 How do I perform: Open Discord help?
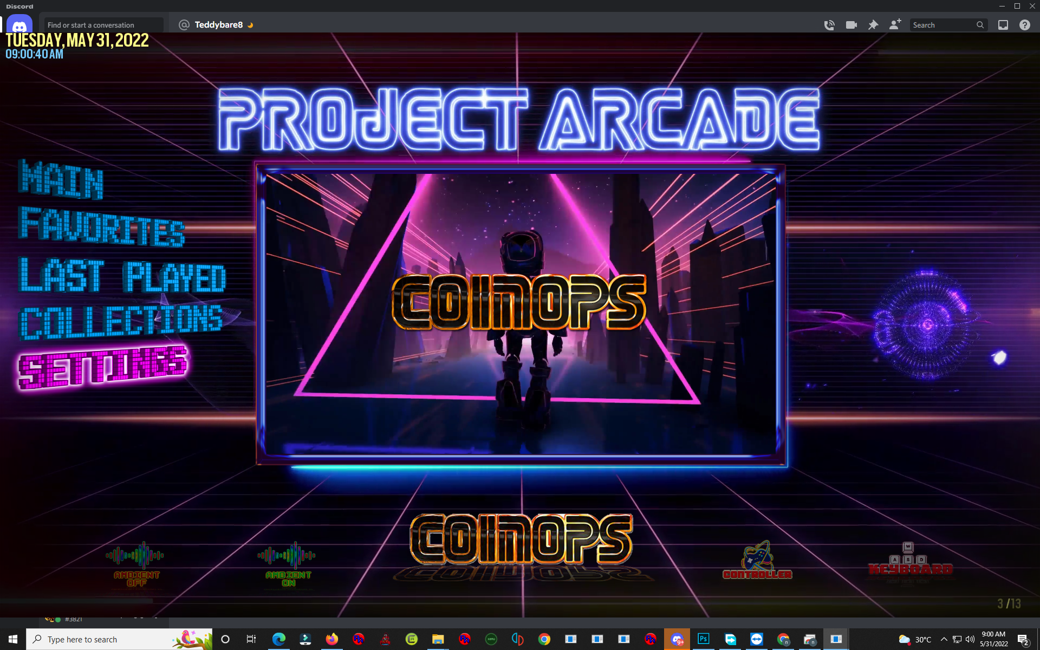(1025, 25)
